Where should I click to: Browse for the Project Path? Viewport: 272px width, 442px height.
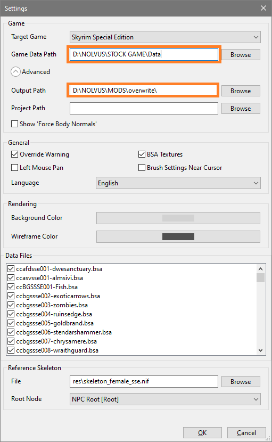pyautogui.click(x=241, y=109)
